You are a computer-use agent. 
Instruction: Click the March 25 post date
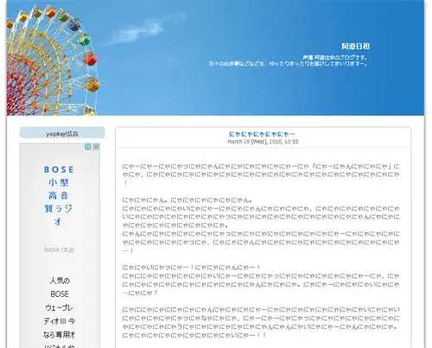click(263, 142)
